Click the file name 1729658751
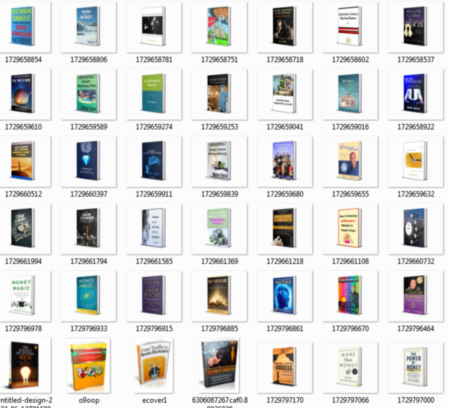The image size is (449, 408). tap(219, 60)
